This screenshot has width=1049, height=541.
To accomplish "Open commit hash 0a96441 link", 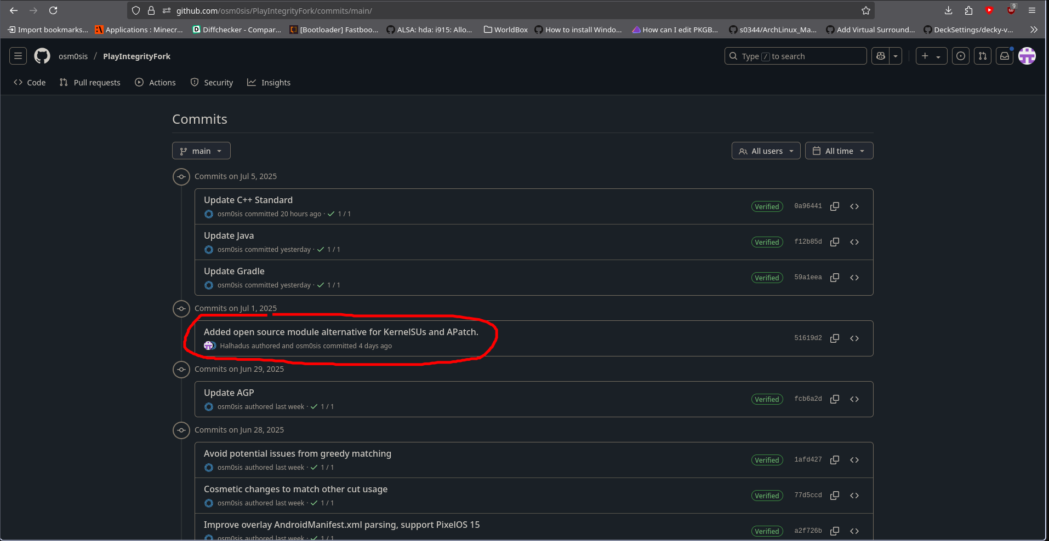I will 808,206.
